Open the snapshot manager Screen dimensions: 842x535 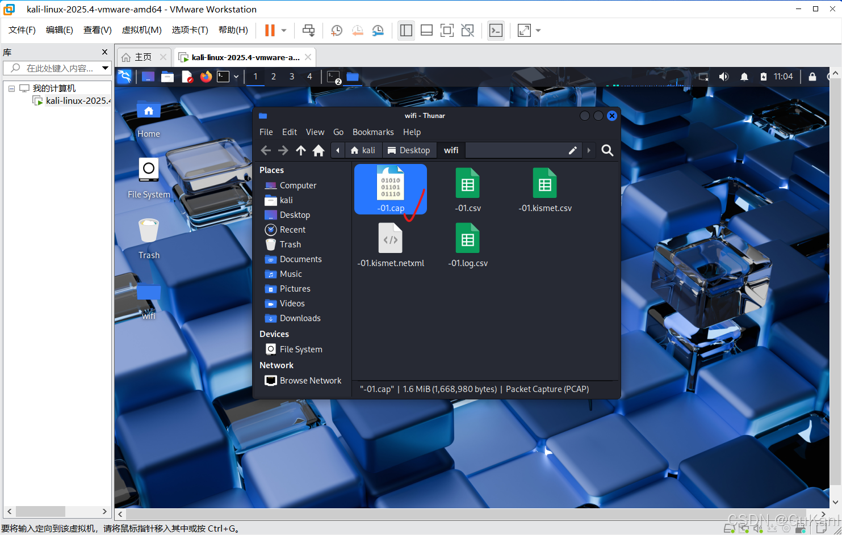pyautogui.click(x=378, y=31)
